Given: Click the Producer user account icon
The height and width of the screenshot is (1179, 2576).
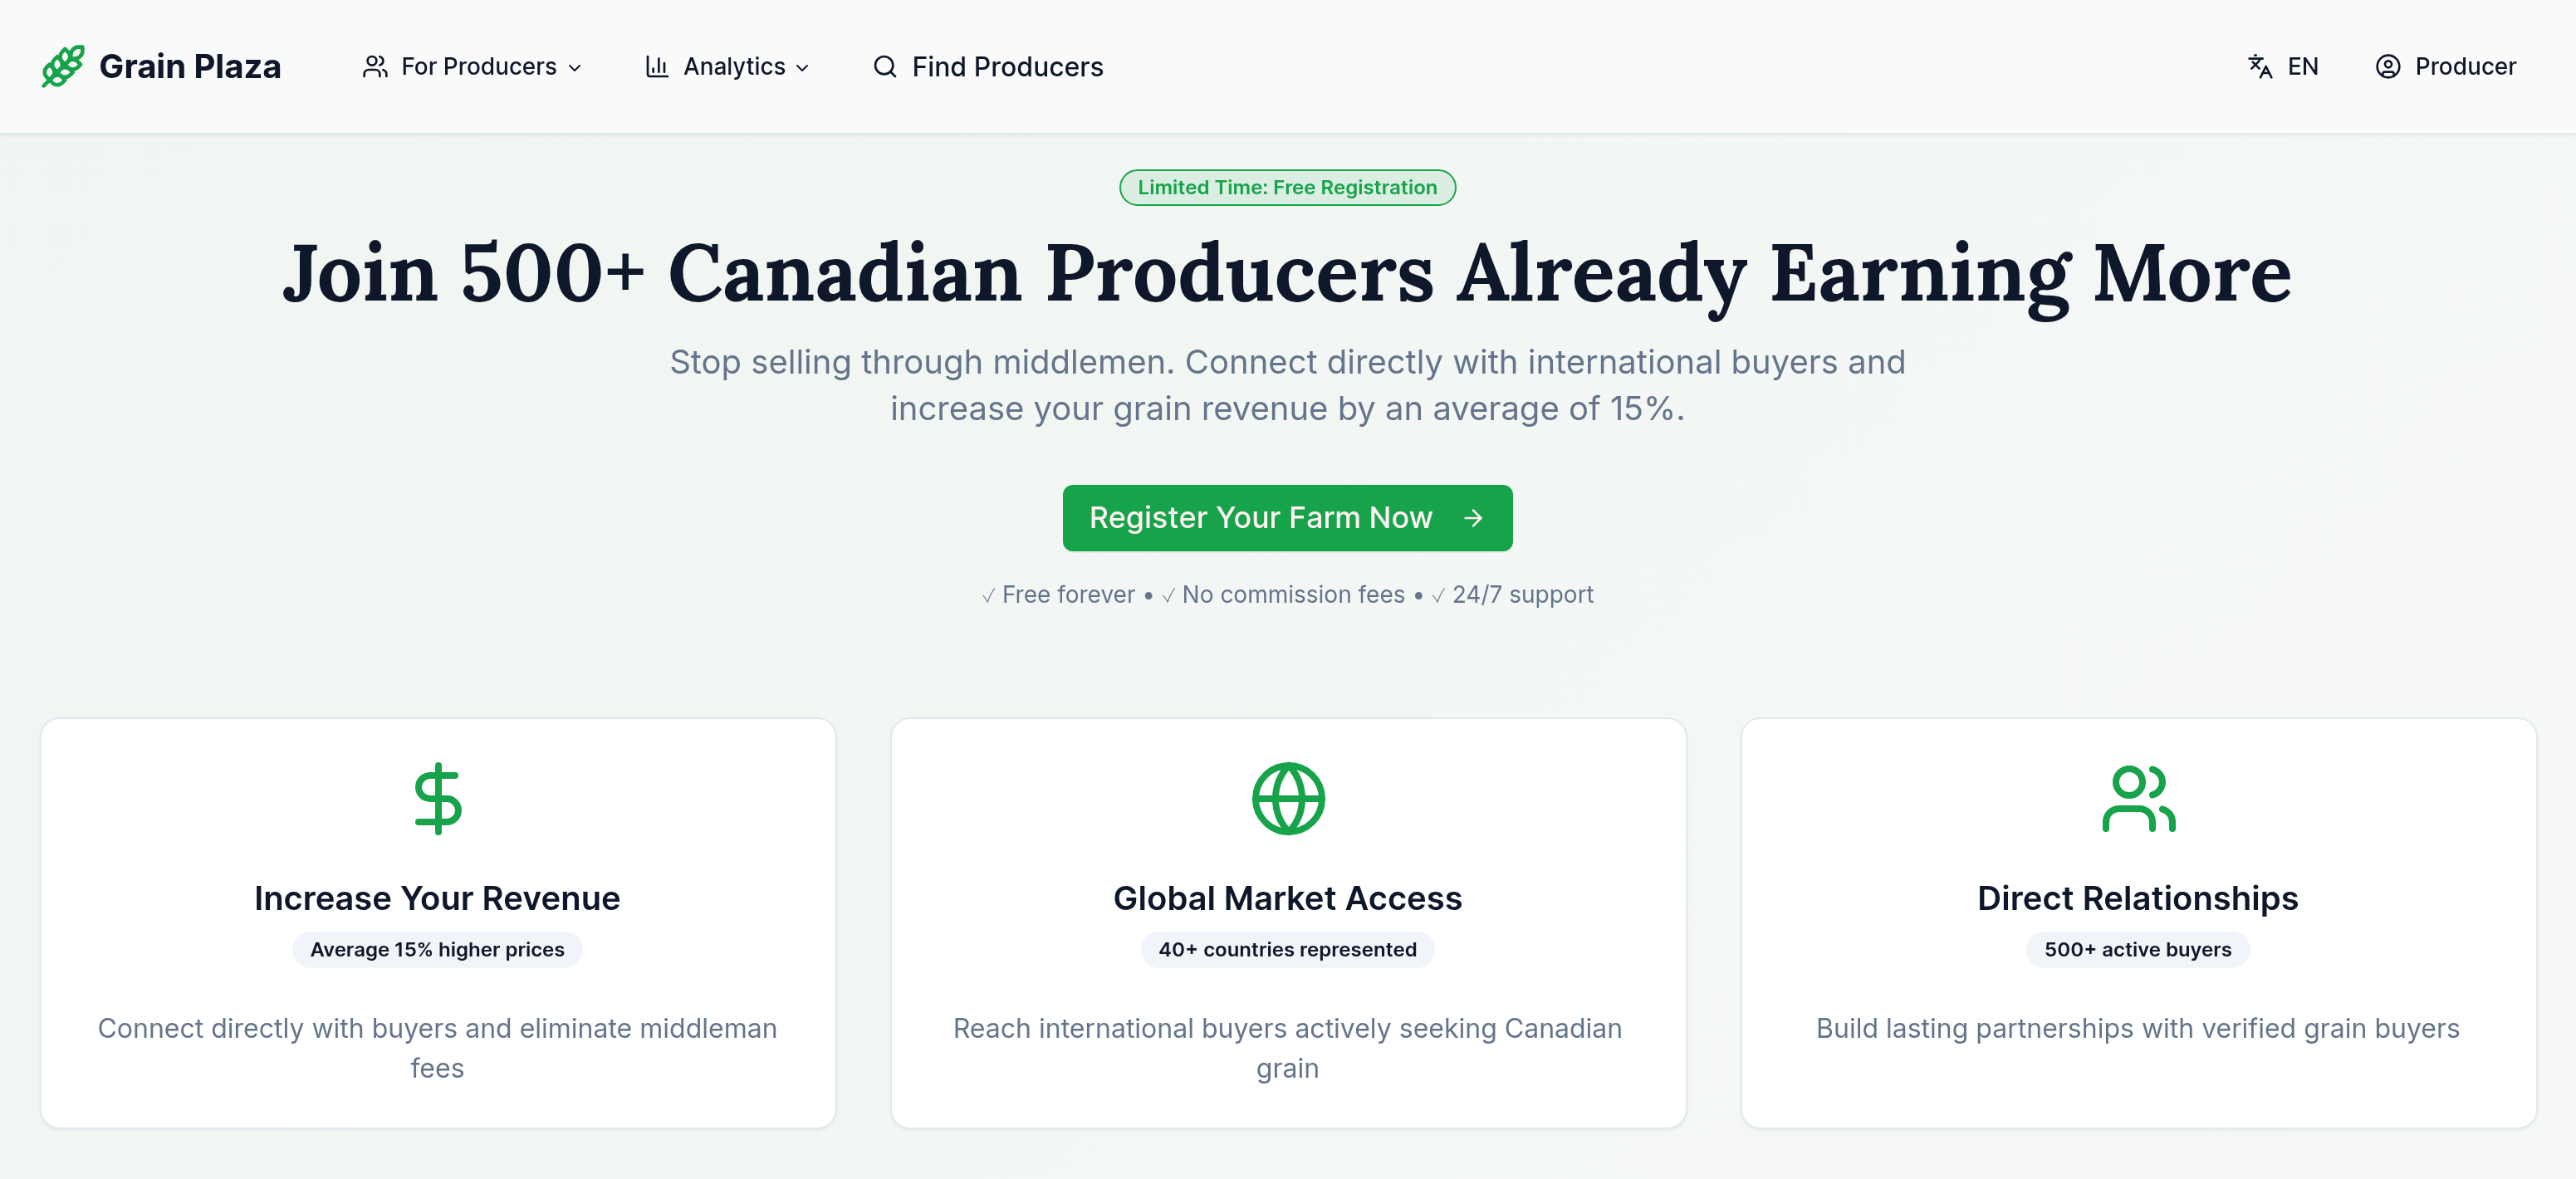Looking at the screenshot, I should point(2387,67).
